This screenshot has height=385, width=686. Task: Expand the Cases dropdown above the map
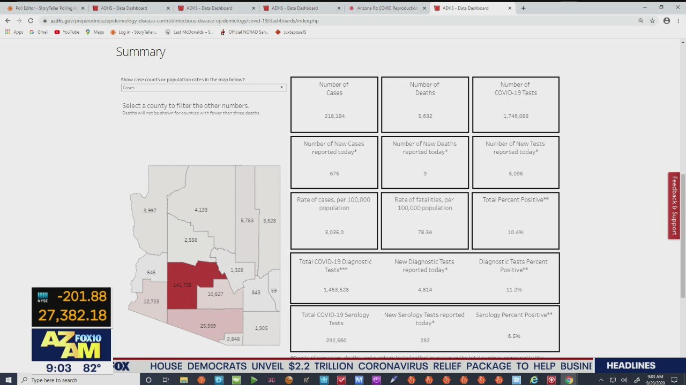[x=203, y=88]
